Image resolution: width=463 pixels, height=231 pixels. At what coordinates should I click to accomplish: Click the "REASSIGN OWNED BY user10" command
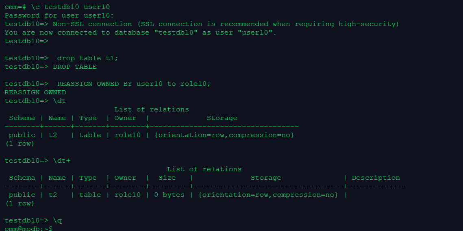[134, 84]
